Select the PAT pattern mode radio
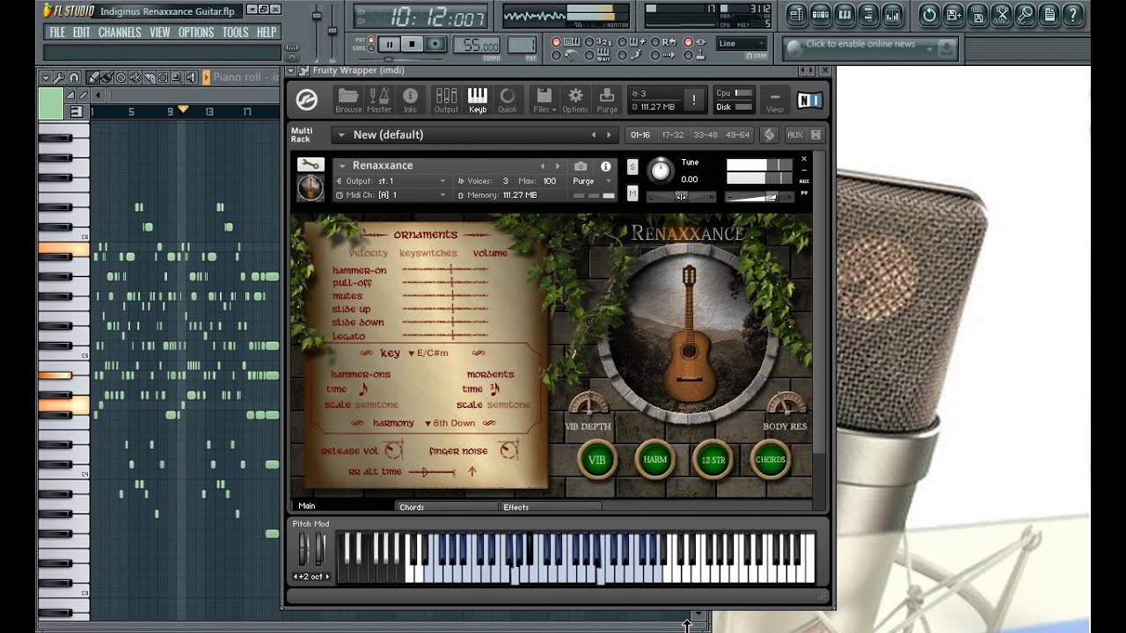1126x633 pixels. [x=370, y=40]
